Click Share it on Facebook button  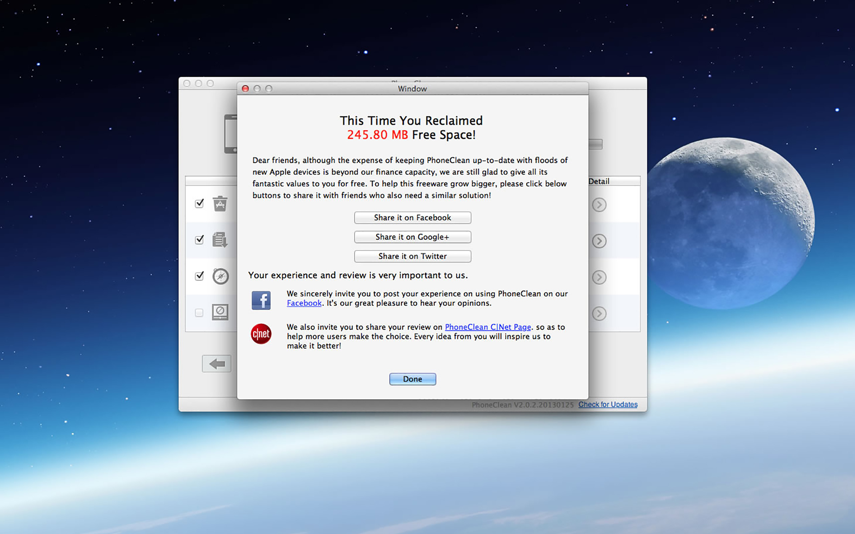(413, 218)
